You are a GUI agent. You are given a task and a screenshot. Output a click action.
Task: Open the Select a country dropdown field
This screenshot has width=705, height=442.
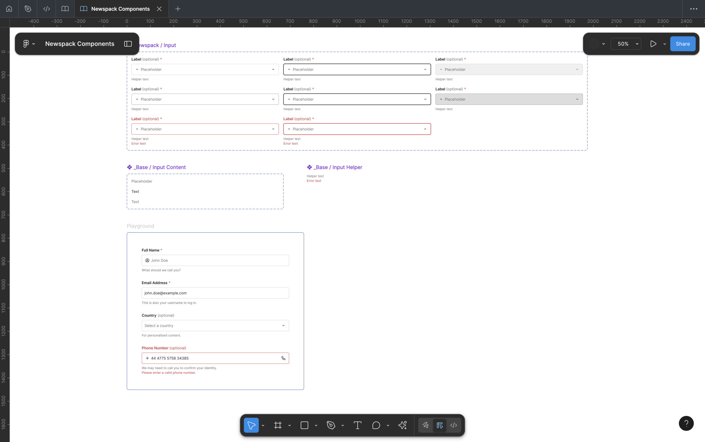point(215,325)
